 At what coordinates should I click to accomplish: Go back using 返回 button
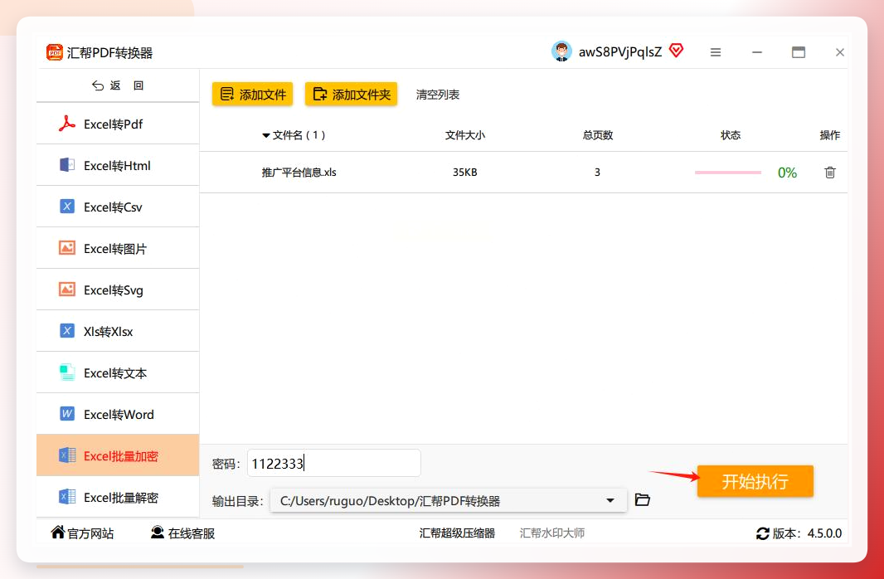(x=118, y=85)
